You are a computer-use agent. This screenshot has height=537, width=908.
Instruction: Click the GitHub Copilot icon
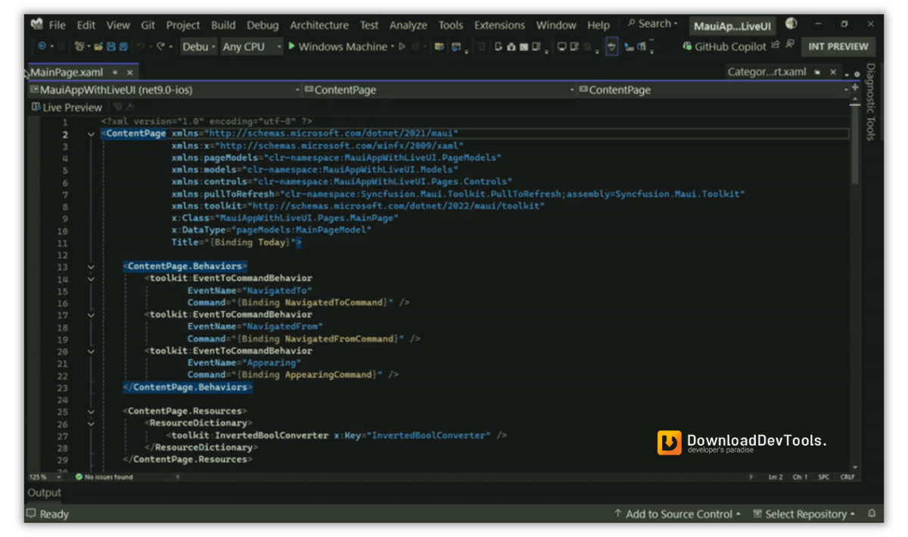(687, 46)
